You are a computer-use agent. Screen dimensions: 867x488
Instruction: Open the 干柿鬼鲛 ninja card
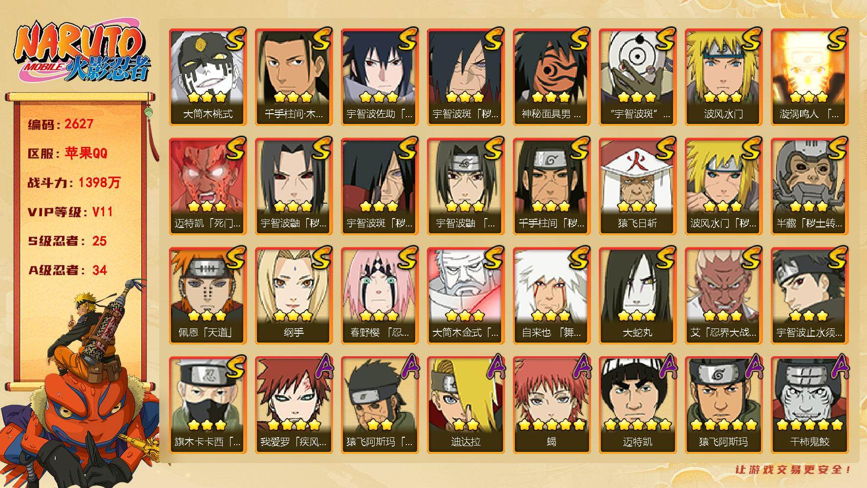(809, 405)
